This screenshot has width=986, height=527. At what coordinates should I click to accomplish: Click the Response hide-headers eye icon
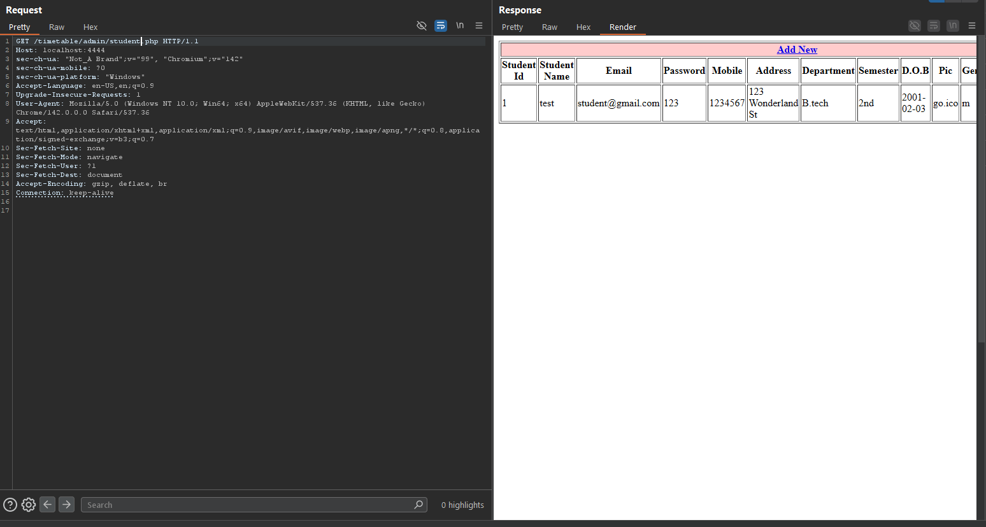coord(915,26)
